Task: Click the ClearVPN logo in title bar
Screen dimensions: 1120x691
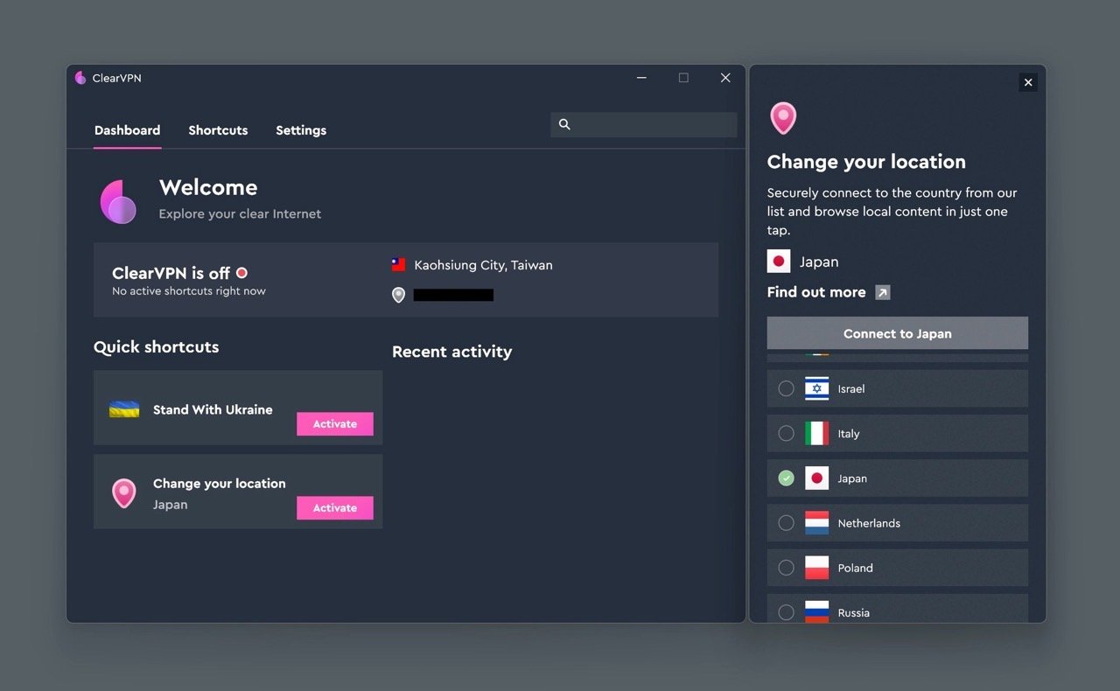Action: 80,78
